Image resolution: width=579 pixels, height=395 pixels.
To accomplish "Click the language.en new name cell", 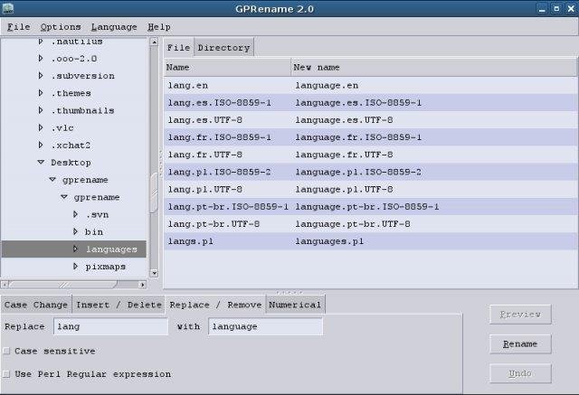I will (x=327, y=86).
